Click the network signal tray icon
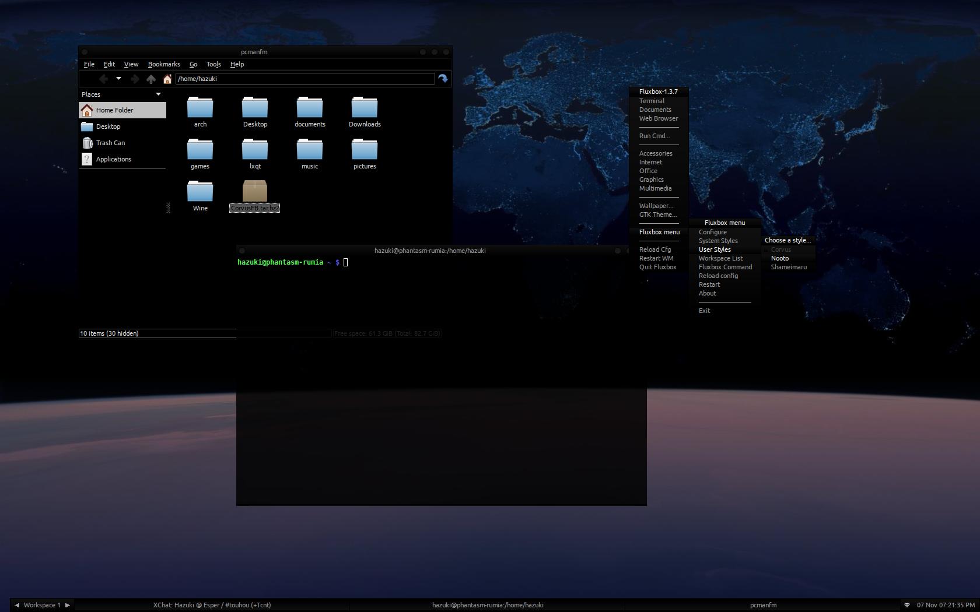Viewport: 980px width, 612px height. pos(907,605)
